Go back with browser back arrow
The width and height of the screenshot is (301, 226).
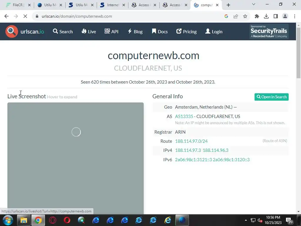click(x=6, y=16)
